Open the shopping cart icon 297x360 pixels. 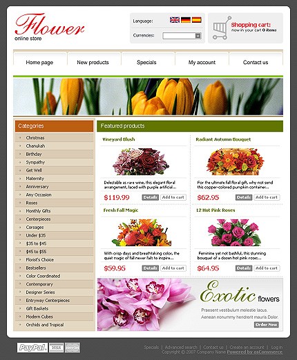pos(221,28)
